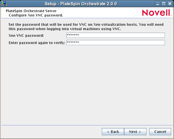Close the Setup window
Screen dimensions: 174x139
click(x=170, y=3)
